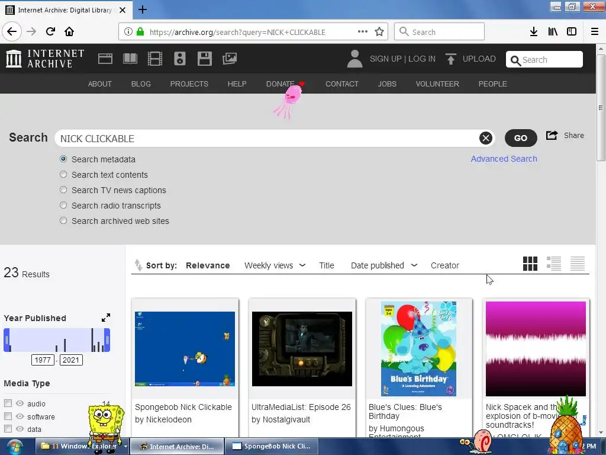
Task: Select Search archived web sites option
Action: coord(63,220)
